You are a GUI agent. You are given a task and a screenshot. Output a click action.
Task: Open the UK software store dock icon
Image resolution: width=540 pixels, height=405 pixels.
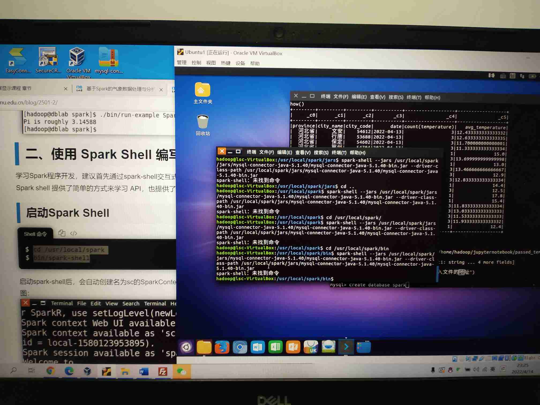[311, 347]
